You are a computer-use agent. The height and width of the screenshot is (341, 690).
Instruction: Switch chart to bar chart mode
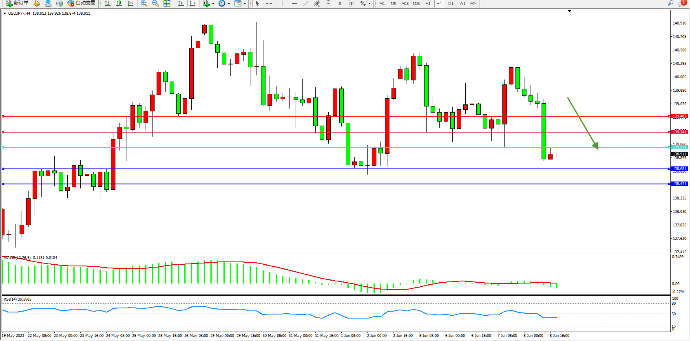pos(108,3)
